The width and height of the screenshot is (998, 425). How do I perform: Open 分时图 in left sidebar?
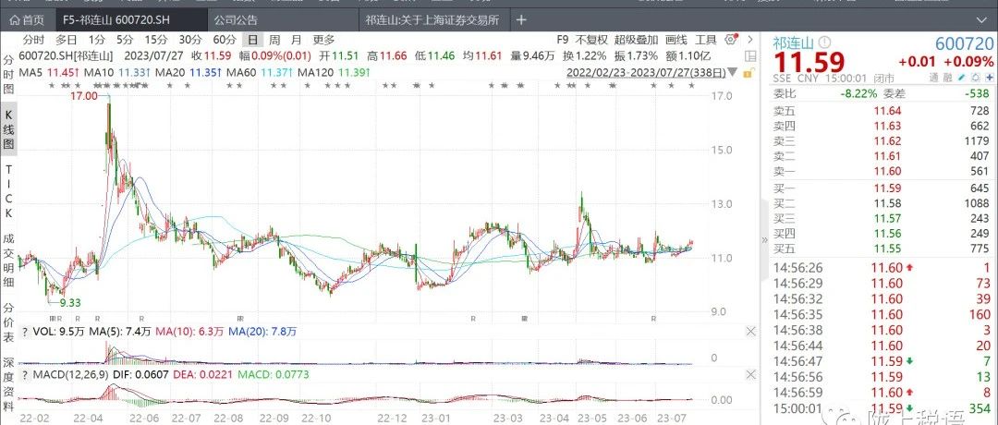[x=9, y=76]
